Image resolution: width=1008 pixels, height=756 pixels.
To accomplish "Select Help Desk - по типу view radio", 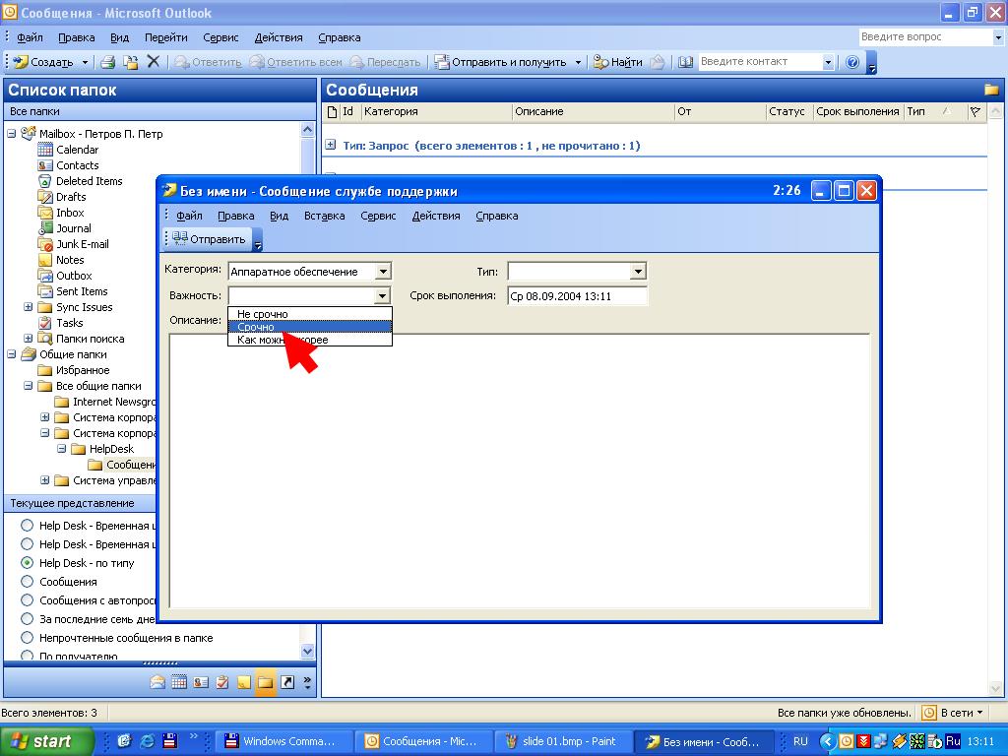I will tap(27, 562).
